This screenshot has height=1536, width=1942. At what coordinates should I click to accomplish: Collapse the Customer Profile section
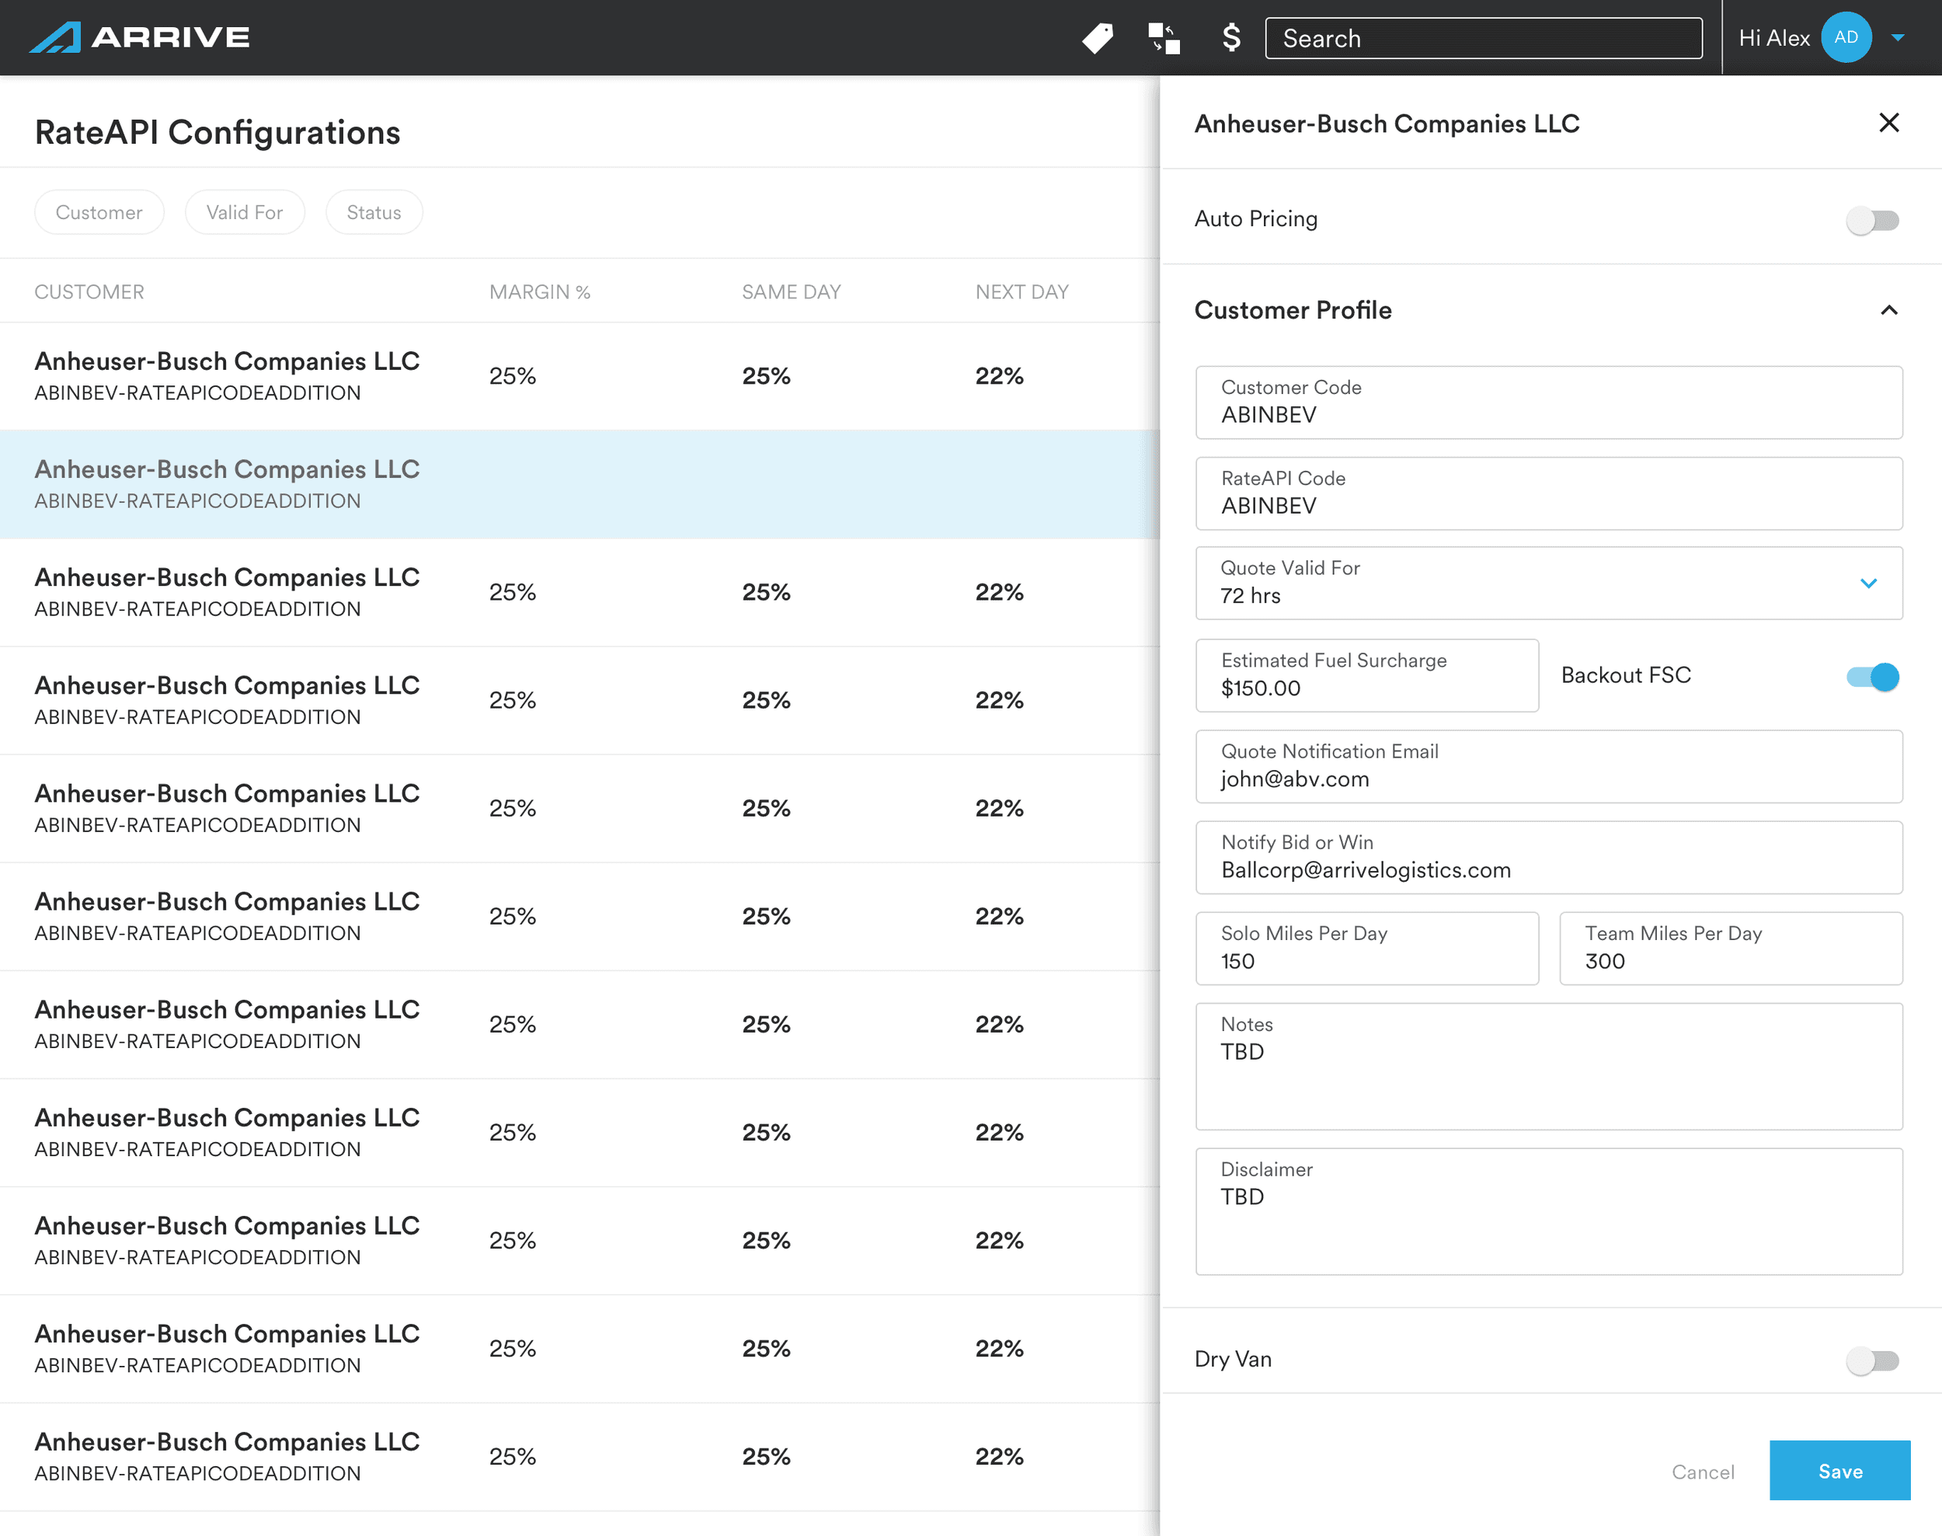coord(1889,310)
